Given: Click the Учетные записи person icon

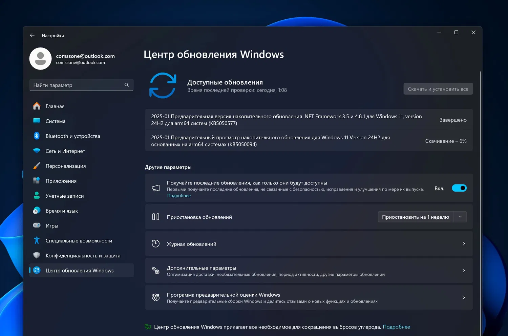Looking at the screenshot, I should coord(37,196).
